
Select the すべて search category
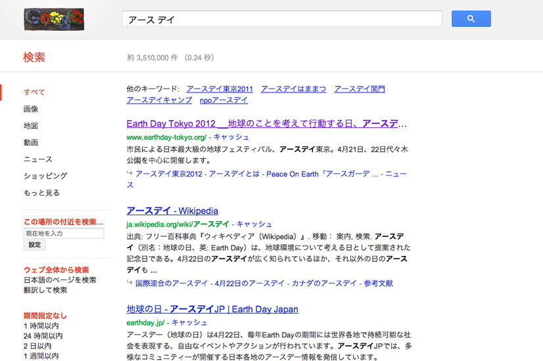[x=34, y=93]
